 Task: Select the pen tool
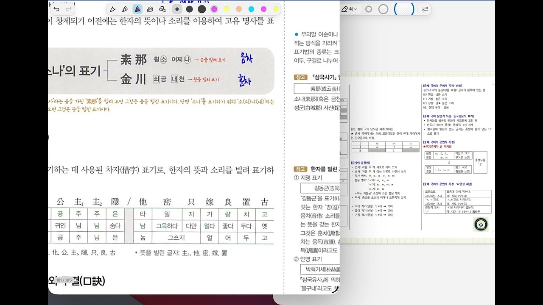tap(113, 9)
